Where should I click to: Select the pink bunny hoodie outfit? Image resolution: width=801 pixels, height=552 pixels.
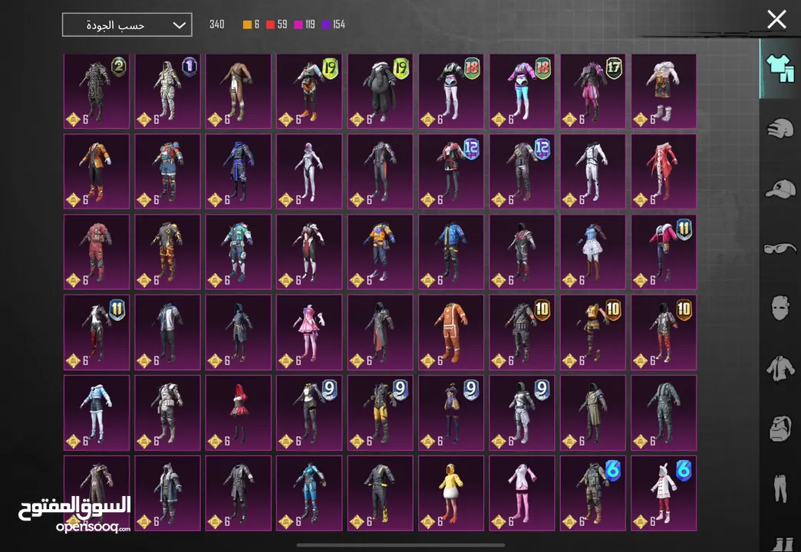click(x=522, y=493)
